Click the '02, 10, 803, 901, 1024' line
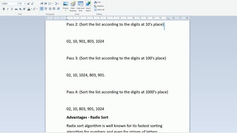The width and height of the screenshot is (237, 133). [85, 109]
